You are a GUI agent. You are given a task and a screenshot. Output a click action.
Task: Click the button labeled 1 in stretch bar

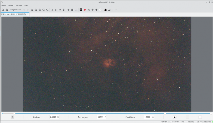pos(200,117)
